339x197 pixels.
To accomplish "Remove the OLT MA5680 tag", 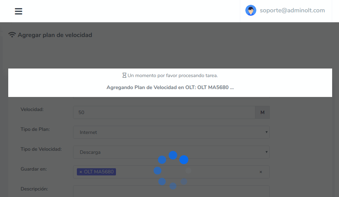I will (x=81, y=172).
